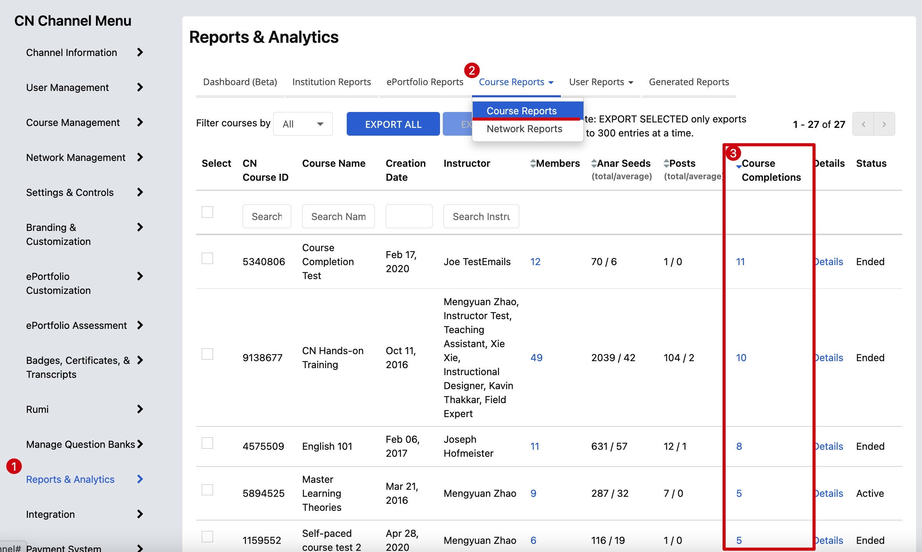
Task: Open the Course Reports tab dropdown
Action: point(516,82)
